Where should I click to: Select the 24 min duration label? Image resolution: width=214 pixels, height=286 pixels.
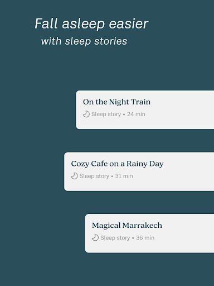click(x=136, y=114)
